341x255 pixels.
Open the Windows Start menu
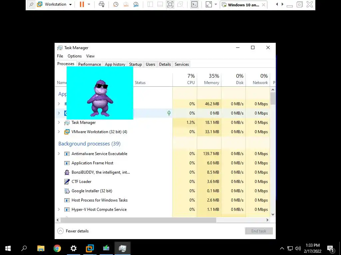(x=8, y=248)
